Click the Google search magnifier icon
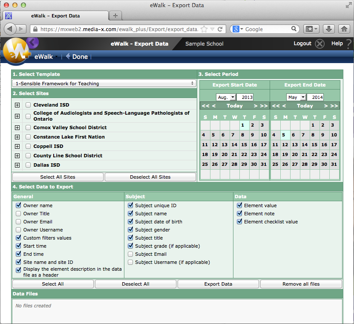 [x=294, y=29]
